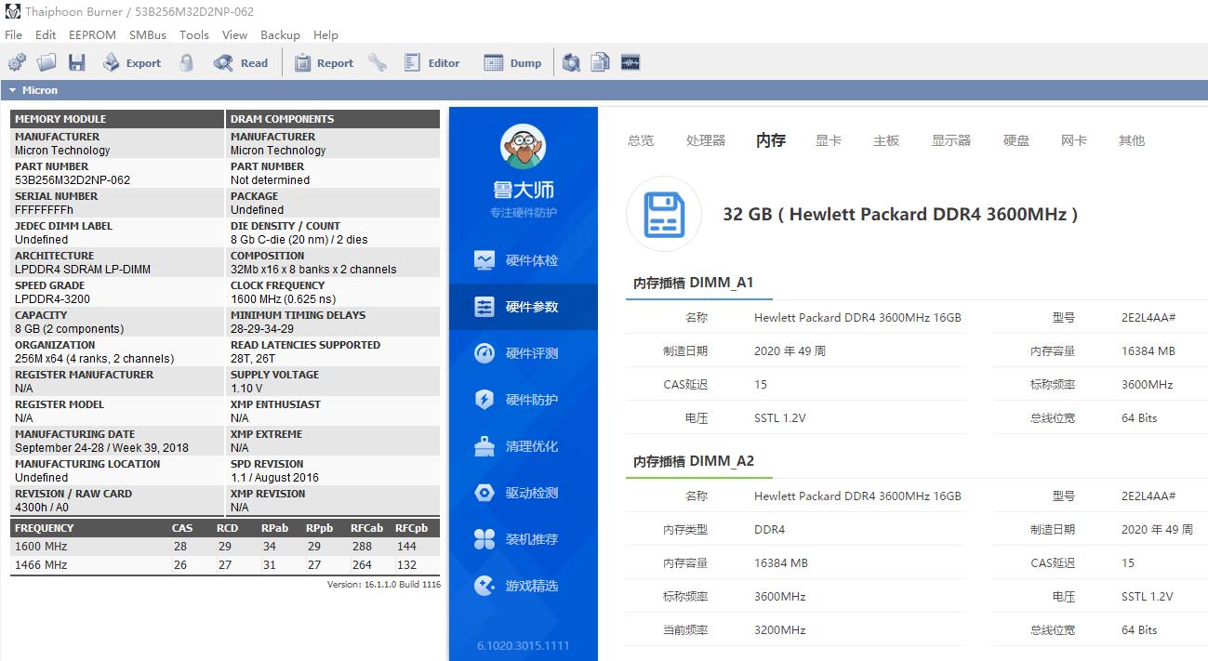Open options via the gears toolbar icon
This screenshot has height=661, width=1208.
click(x=16, y=62)
